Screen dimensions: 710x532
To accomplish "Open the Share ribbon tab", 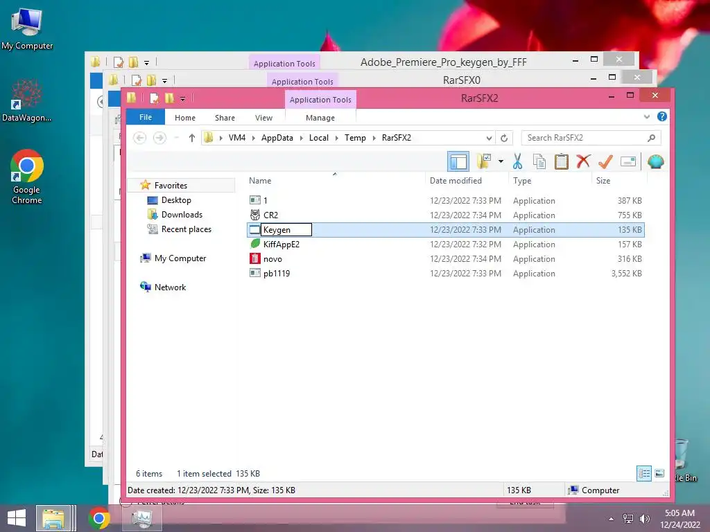I will [225, 118].
